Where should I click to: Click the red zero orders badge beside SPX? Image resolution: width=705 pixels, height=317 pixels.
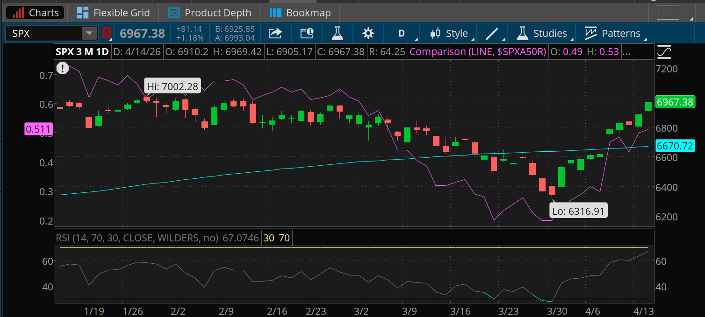click(106, 33)
